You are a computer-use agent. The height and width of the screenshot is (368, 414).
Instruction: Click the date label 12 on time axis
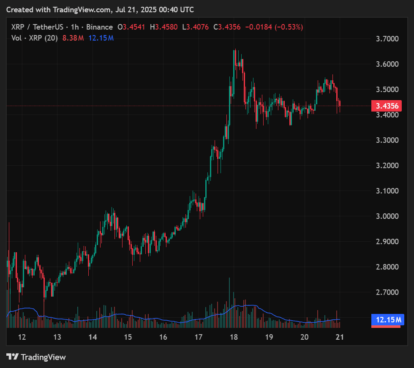click(x=22, y=337)
